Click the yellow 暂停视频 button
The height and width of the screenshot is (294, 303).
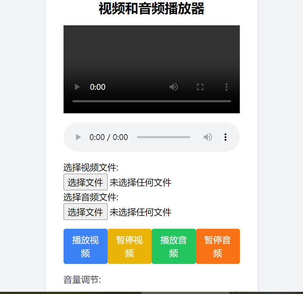click(130, 246)
